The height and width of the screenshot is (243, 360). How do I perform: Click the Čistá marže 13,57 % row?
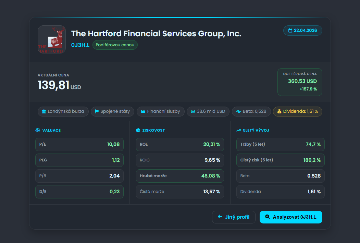point(180,192)
